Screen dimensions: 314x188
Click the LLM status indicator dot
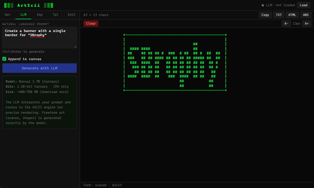tap(263, 5)
